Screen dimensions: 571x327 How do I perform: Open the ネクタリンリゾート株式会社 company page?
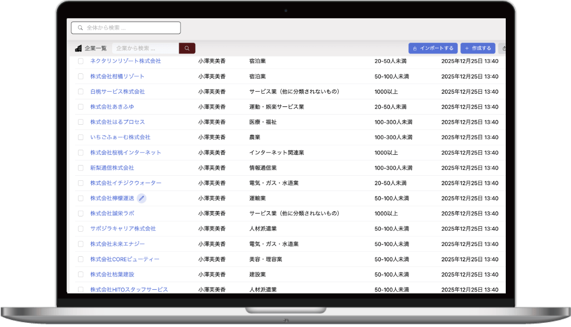[x=125, y=61]
